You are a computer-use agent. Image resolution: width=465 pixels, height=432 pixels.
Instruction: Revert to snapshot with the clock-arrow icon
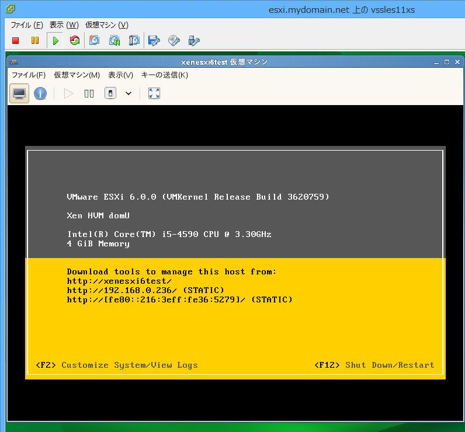114,40
